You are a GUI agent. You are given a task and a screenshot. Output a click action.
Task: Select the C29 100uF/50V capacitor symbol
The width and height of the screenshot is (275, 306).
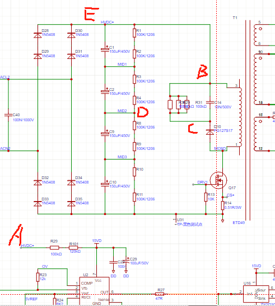(x=126, y=261)
